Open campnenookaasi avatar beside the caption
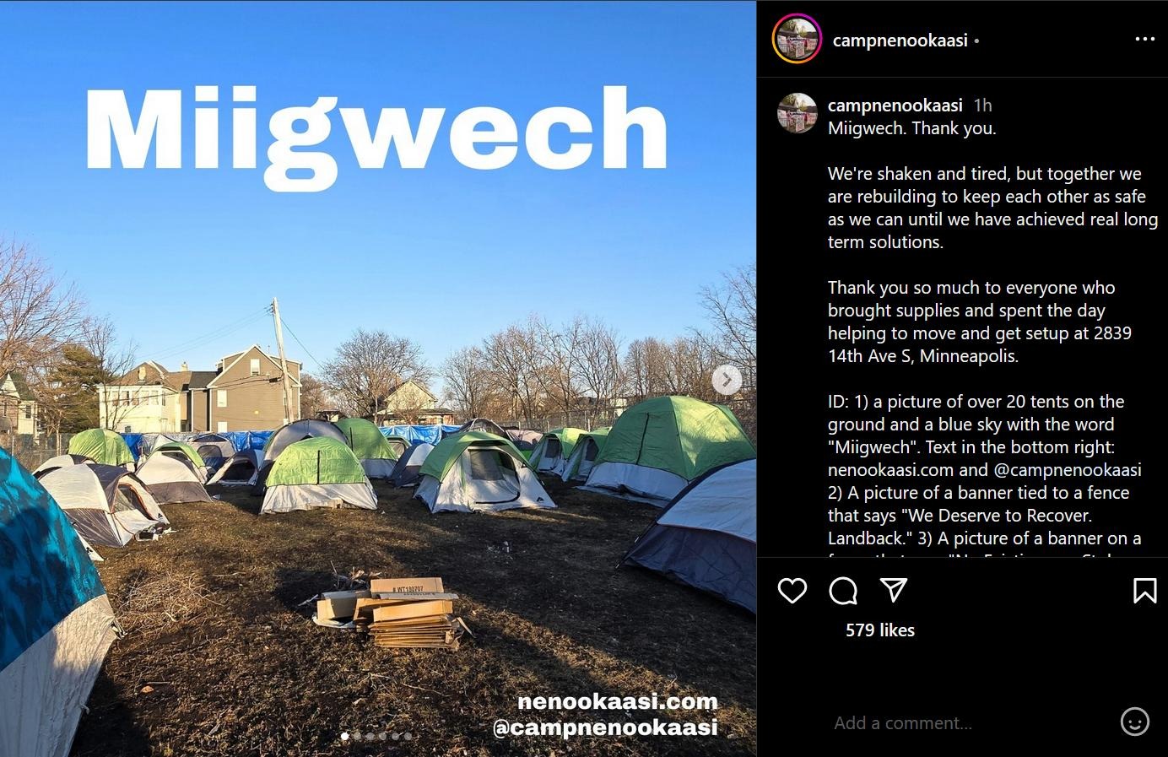Viewport: 1168px width, 757px height. coord(797,114)
